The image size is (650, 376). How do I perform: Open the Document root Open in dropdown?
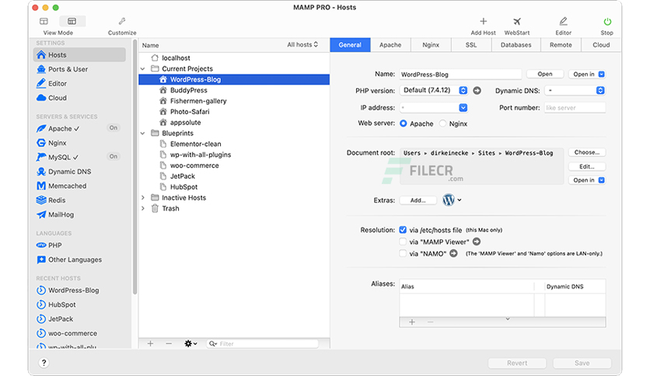(587, 180)
